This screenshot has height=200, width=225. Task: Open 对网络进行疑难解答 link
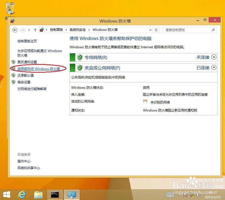click(x=32, y=89)
